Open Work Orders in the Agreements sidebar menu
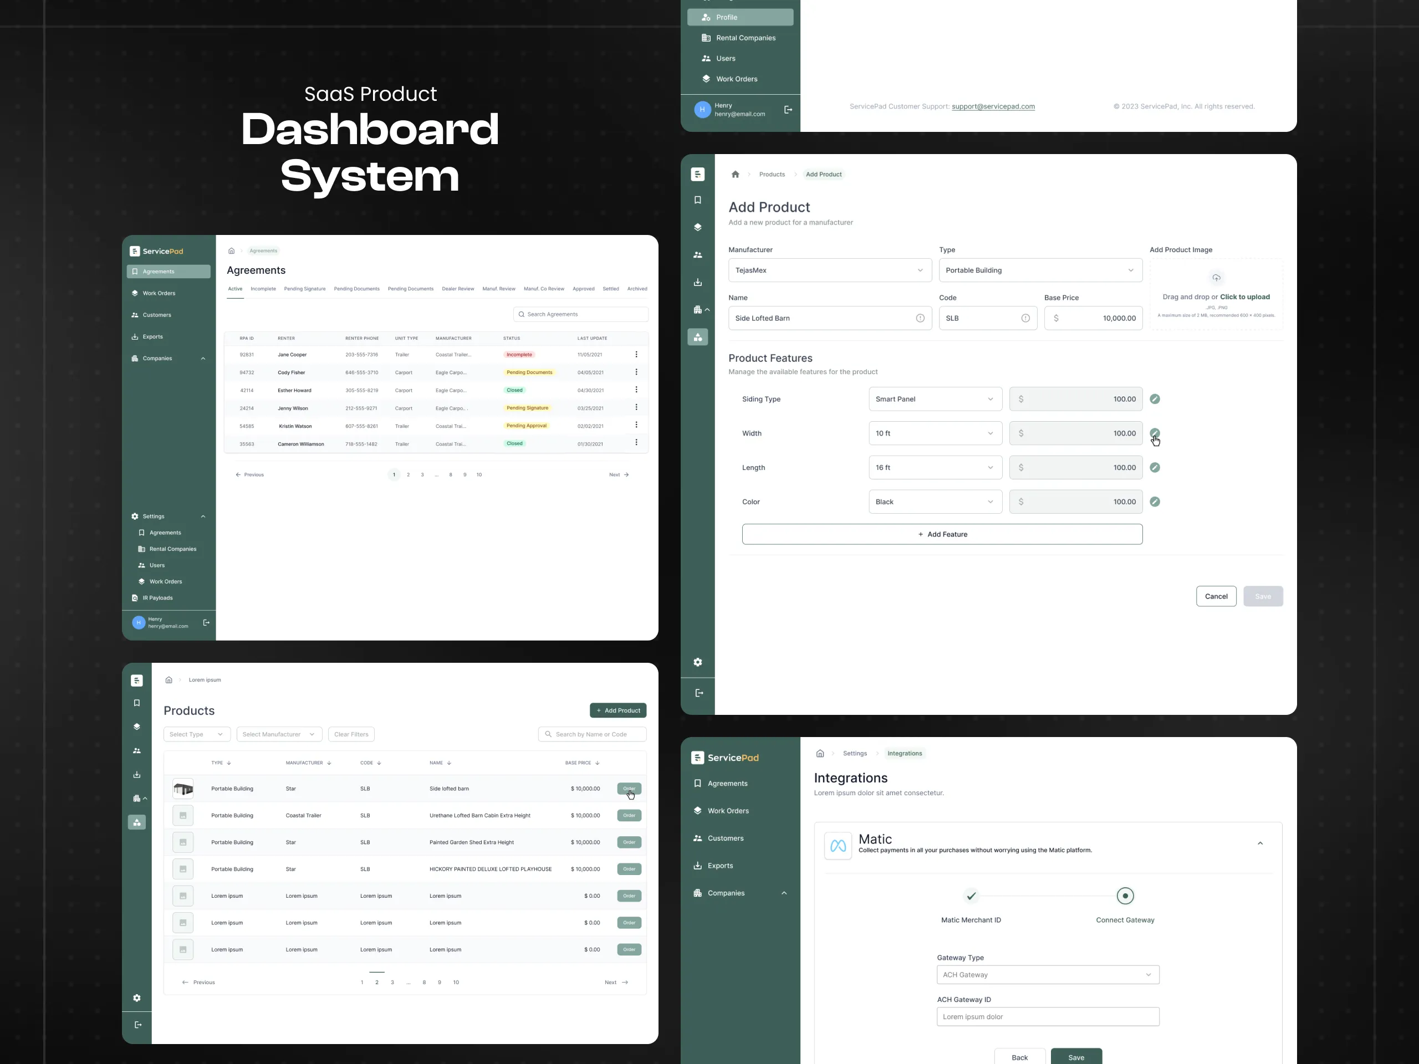The width and height of the screenshot is (1419, 1064). click(159, 293)
